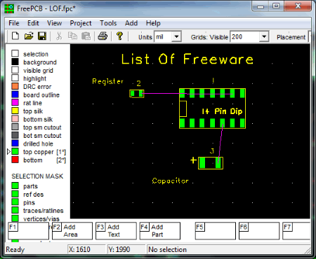Toggle pins in selection mask
This screenshot has height=259, width=316.
point(15,202)
